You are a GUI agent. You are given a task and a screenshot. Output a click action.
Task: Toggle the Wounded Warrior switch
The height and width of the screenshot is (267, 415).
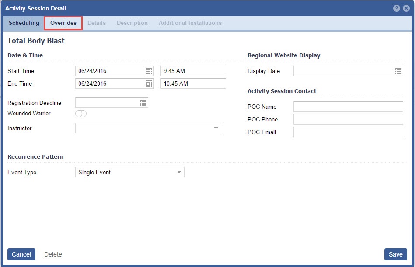81,114
